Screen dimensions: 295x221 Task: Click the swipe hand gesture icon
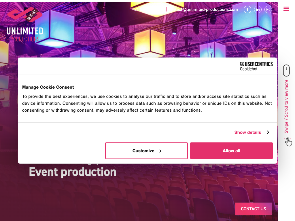click(288, 142)
